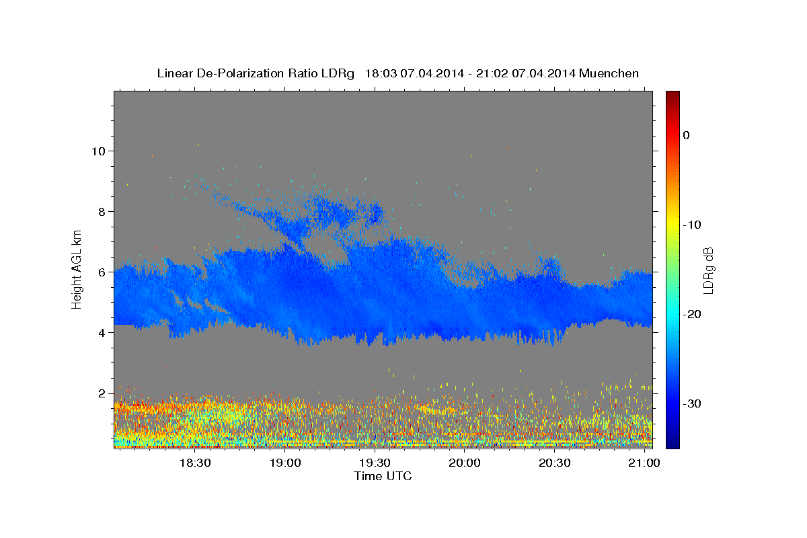Click the 19:30 time tick label

375,463
